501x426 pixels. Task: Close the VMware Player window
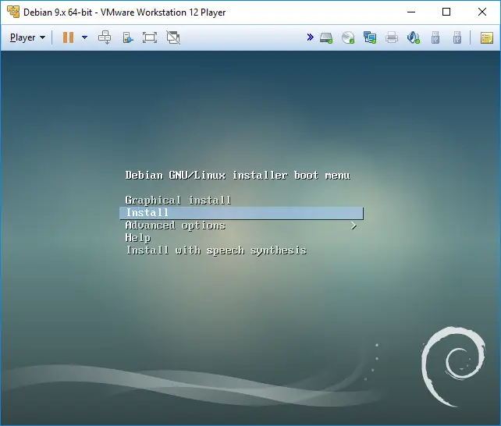(x=482, y=12)
